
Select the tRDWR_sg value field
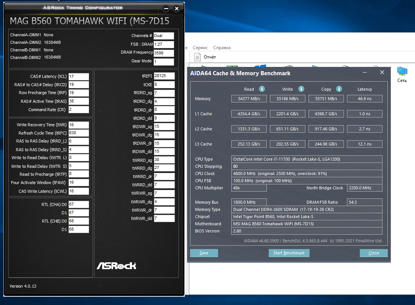coord(164,127)
